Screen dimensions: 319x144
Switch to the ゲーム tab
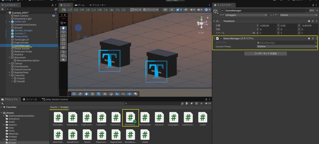point(79,5)
